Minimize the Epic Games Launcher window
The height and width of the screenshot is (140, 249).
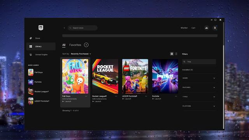coord(212,20)
